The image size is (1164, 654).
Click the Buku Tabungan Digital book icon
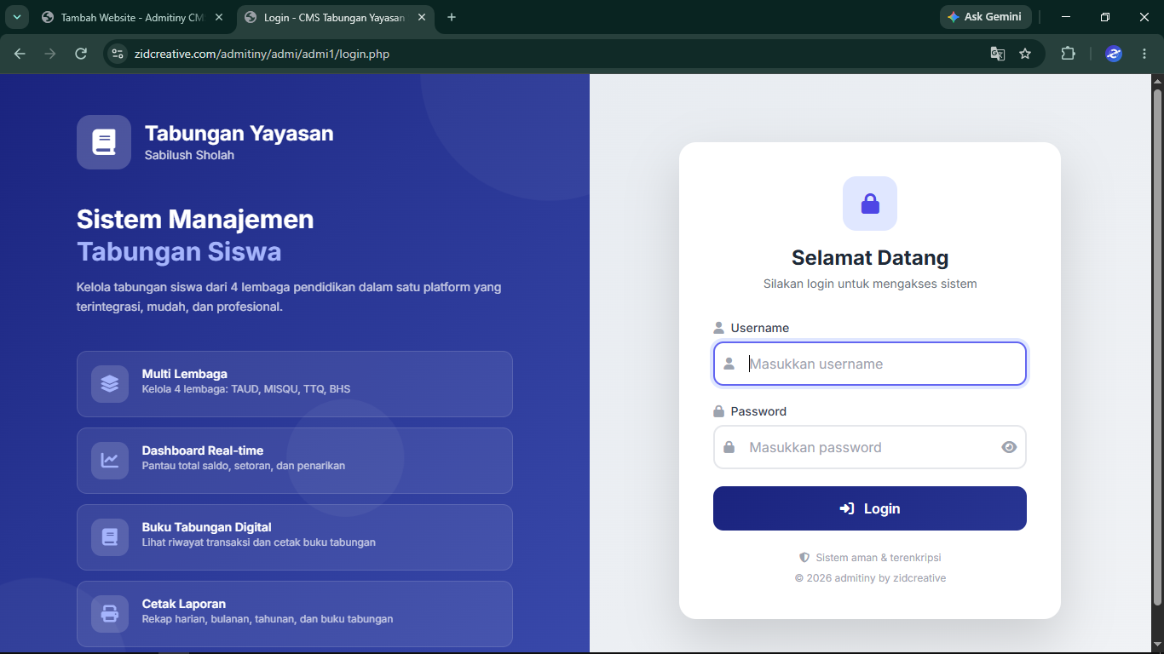110,536
